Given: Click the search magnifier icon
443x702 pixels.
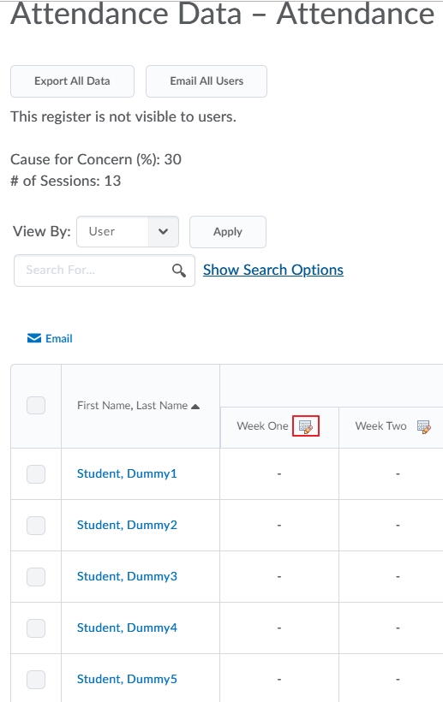Looking at the screenshot, I should click(x=179, y=271).
